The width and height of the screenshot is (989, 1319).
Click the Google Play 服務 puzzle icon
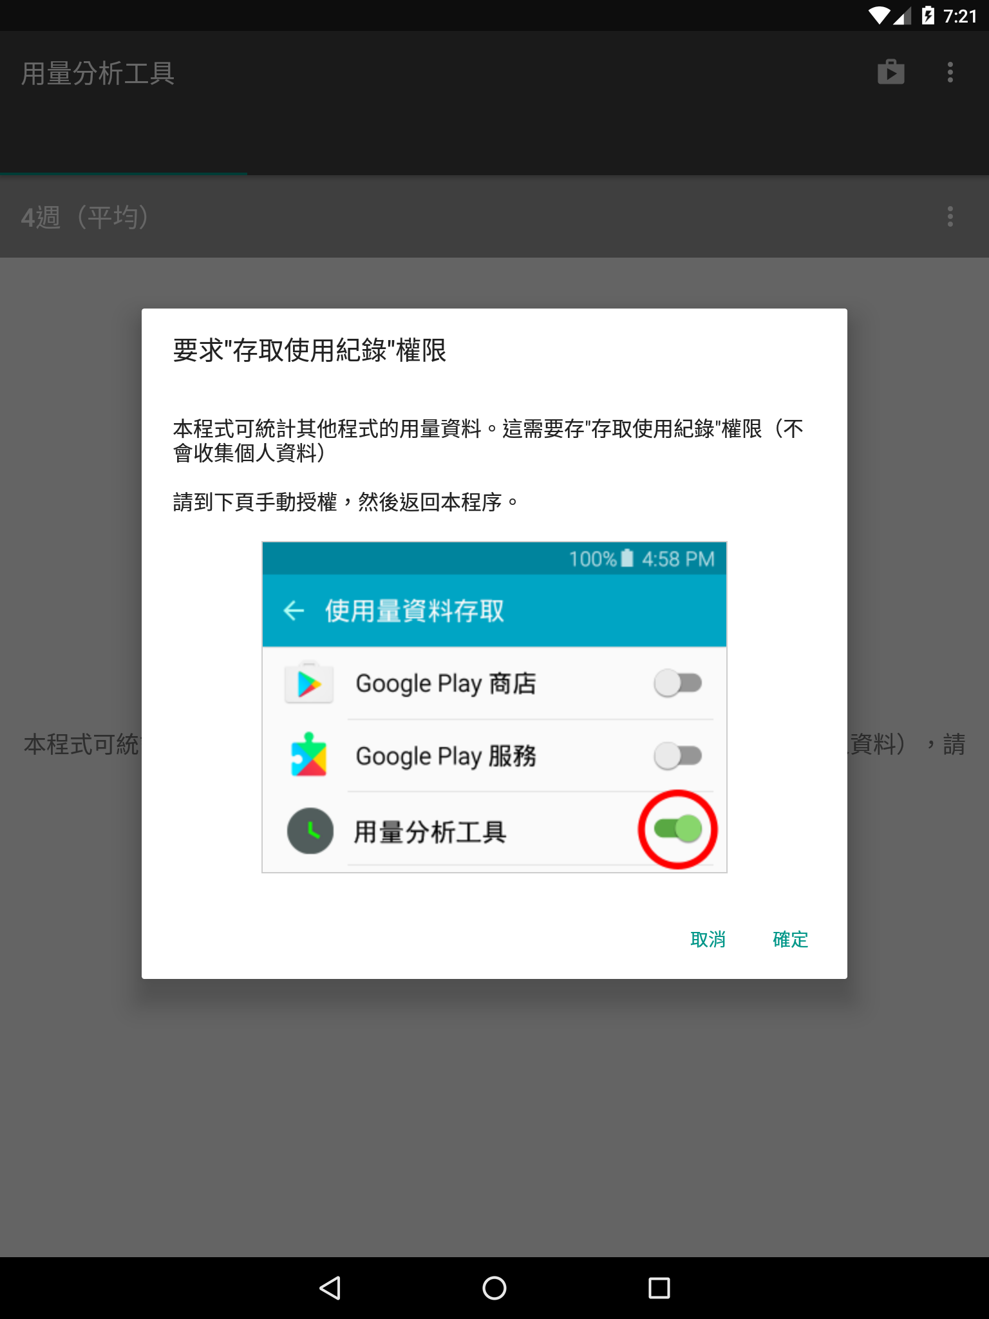[x=309, y=755]
